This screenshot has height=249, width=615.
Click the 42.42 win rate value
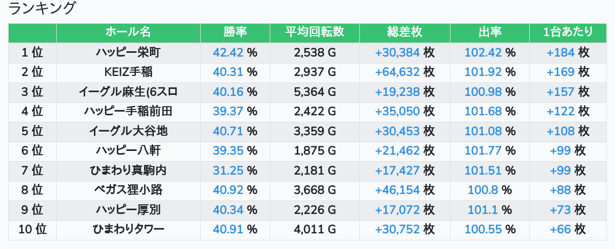[228, 52]
